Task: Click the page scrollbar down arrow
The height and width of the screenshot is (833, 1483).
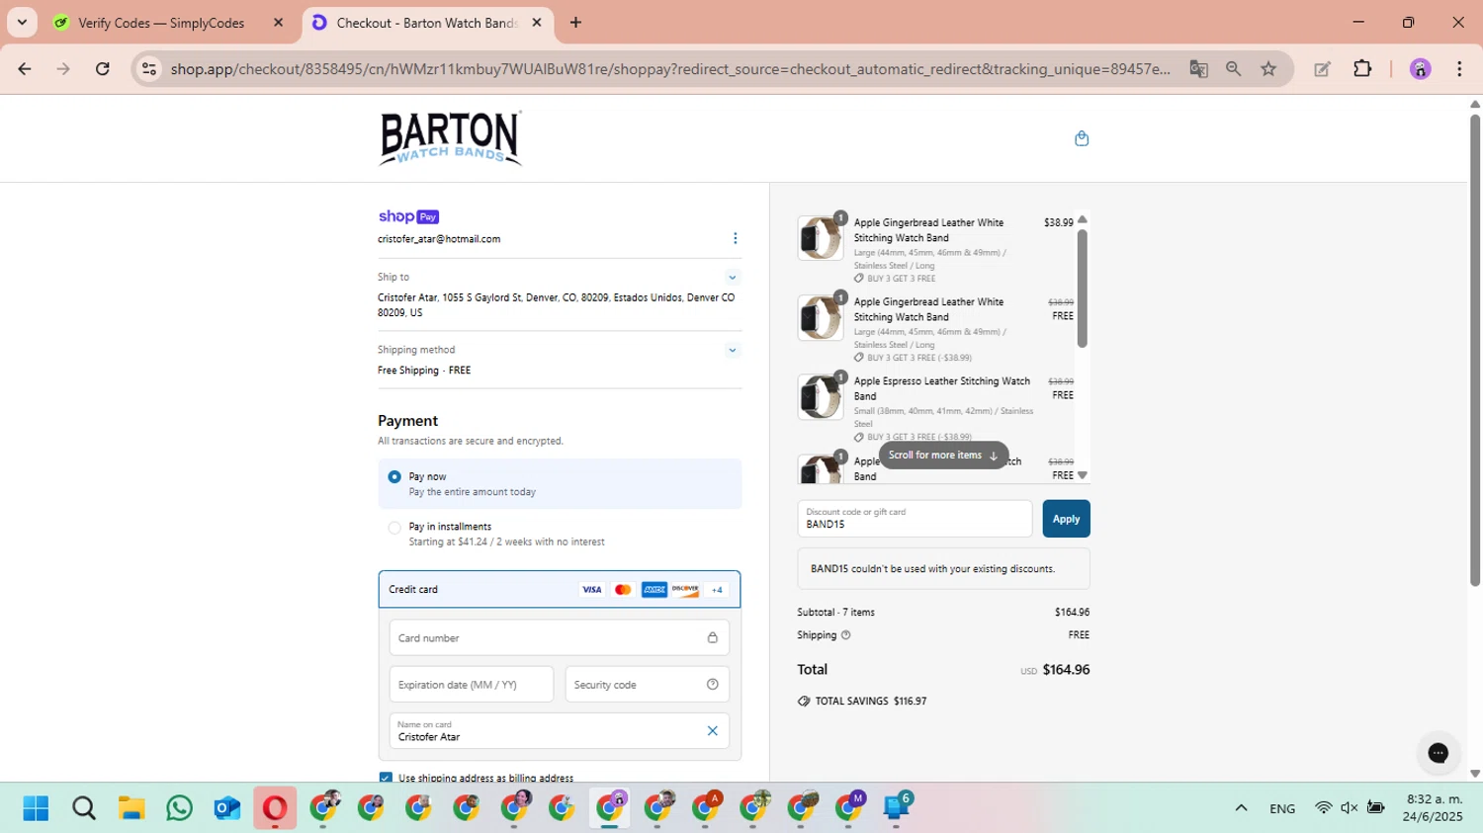Action: click(1475, 774)
